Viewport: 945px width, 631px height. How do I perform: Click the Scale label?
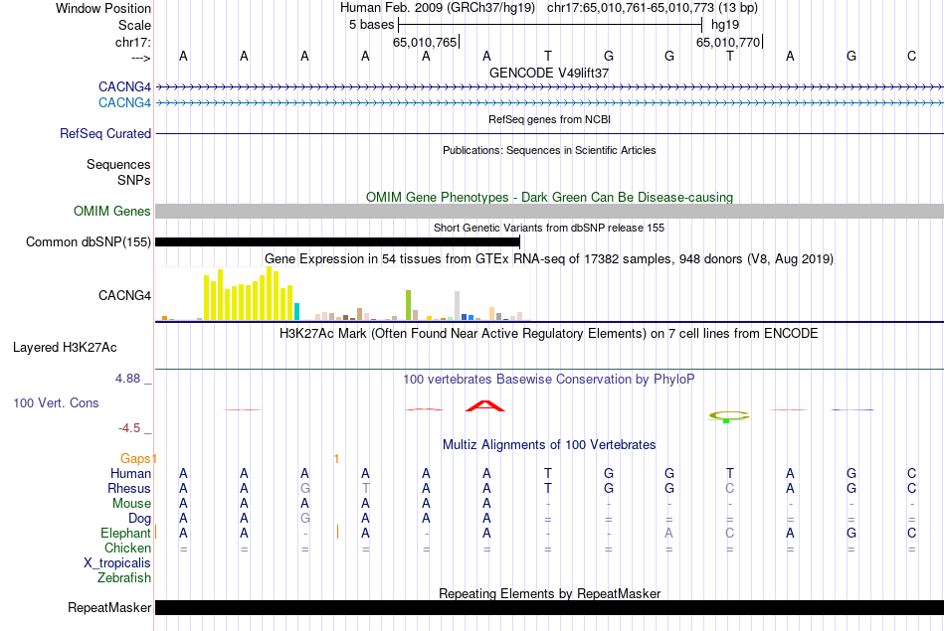tap(134, 25)
